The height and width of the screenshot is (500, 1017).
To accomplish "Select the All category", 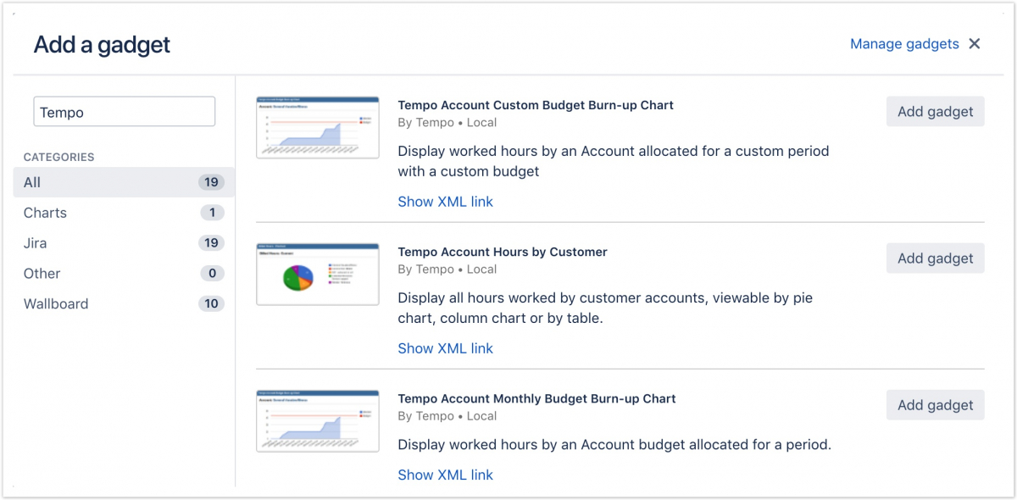I will tap(32, 182).
